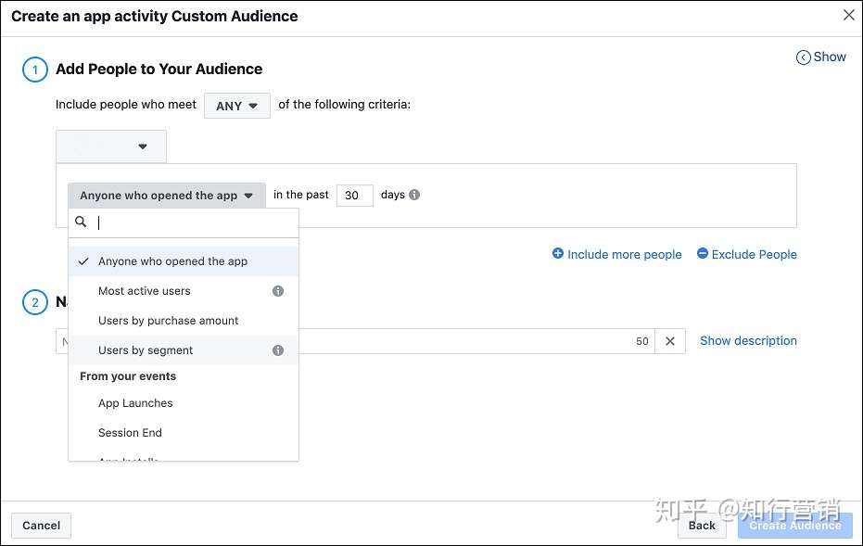Click the search magnifier icon in the dropdown

(x=81, y=222)
